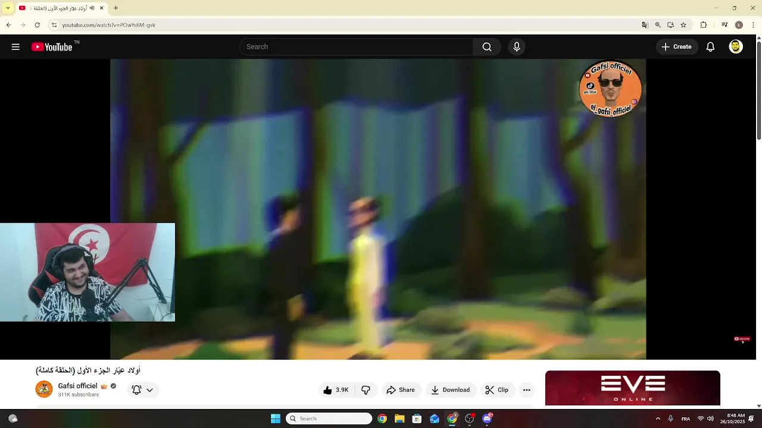Screen dimensions: 762x428
Task: Click the EVE Online advertisement banner
Action: click(632, 388)
